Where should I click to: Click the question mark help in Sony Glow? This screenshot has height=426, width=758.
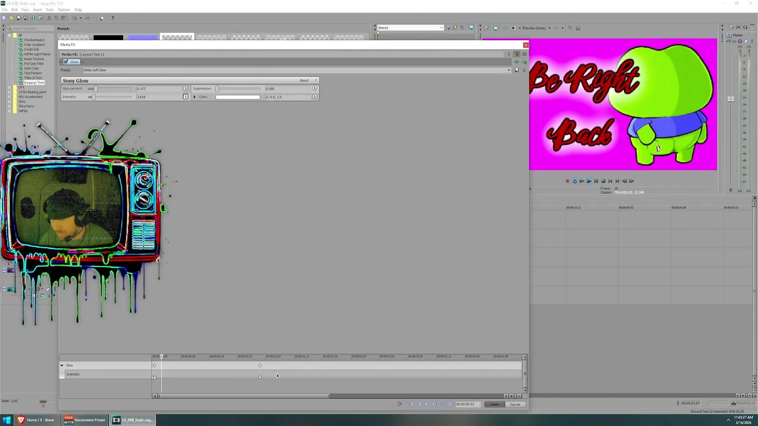pyautogui.click(x=316, y=80)
